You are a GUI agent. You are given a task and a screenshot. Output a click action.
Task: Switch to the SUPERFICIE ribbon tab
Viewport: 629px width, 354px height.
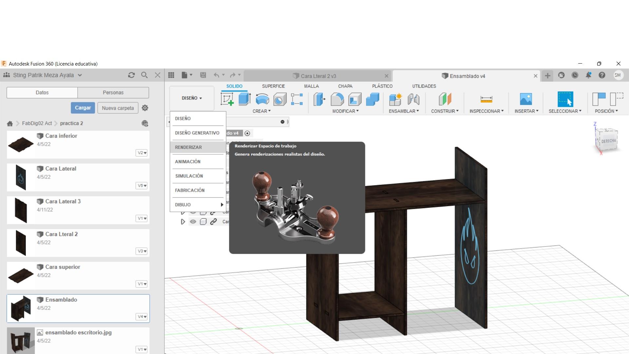click(274, 86)
